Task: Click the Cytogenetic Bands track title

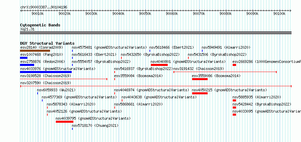Action: (40, 25)
